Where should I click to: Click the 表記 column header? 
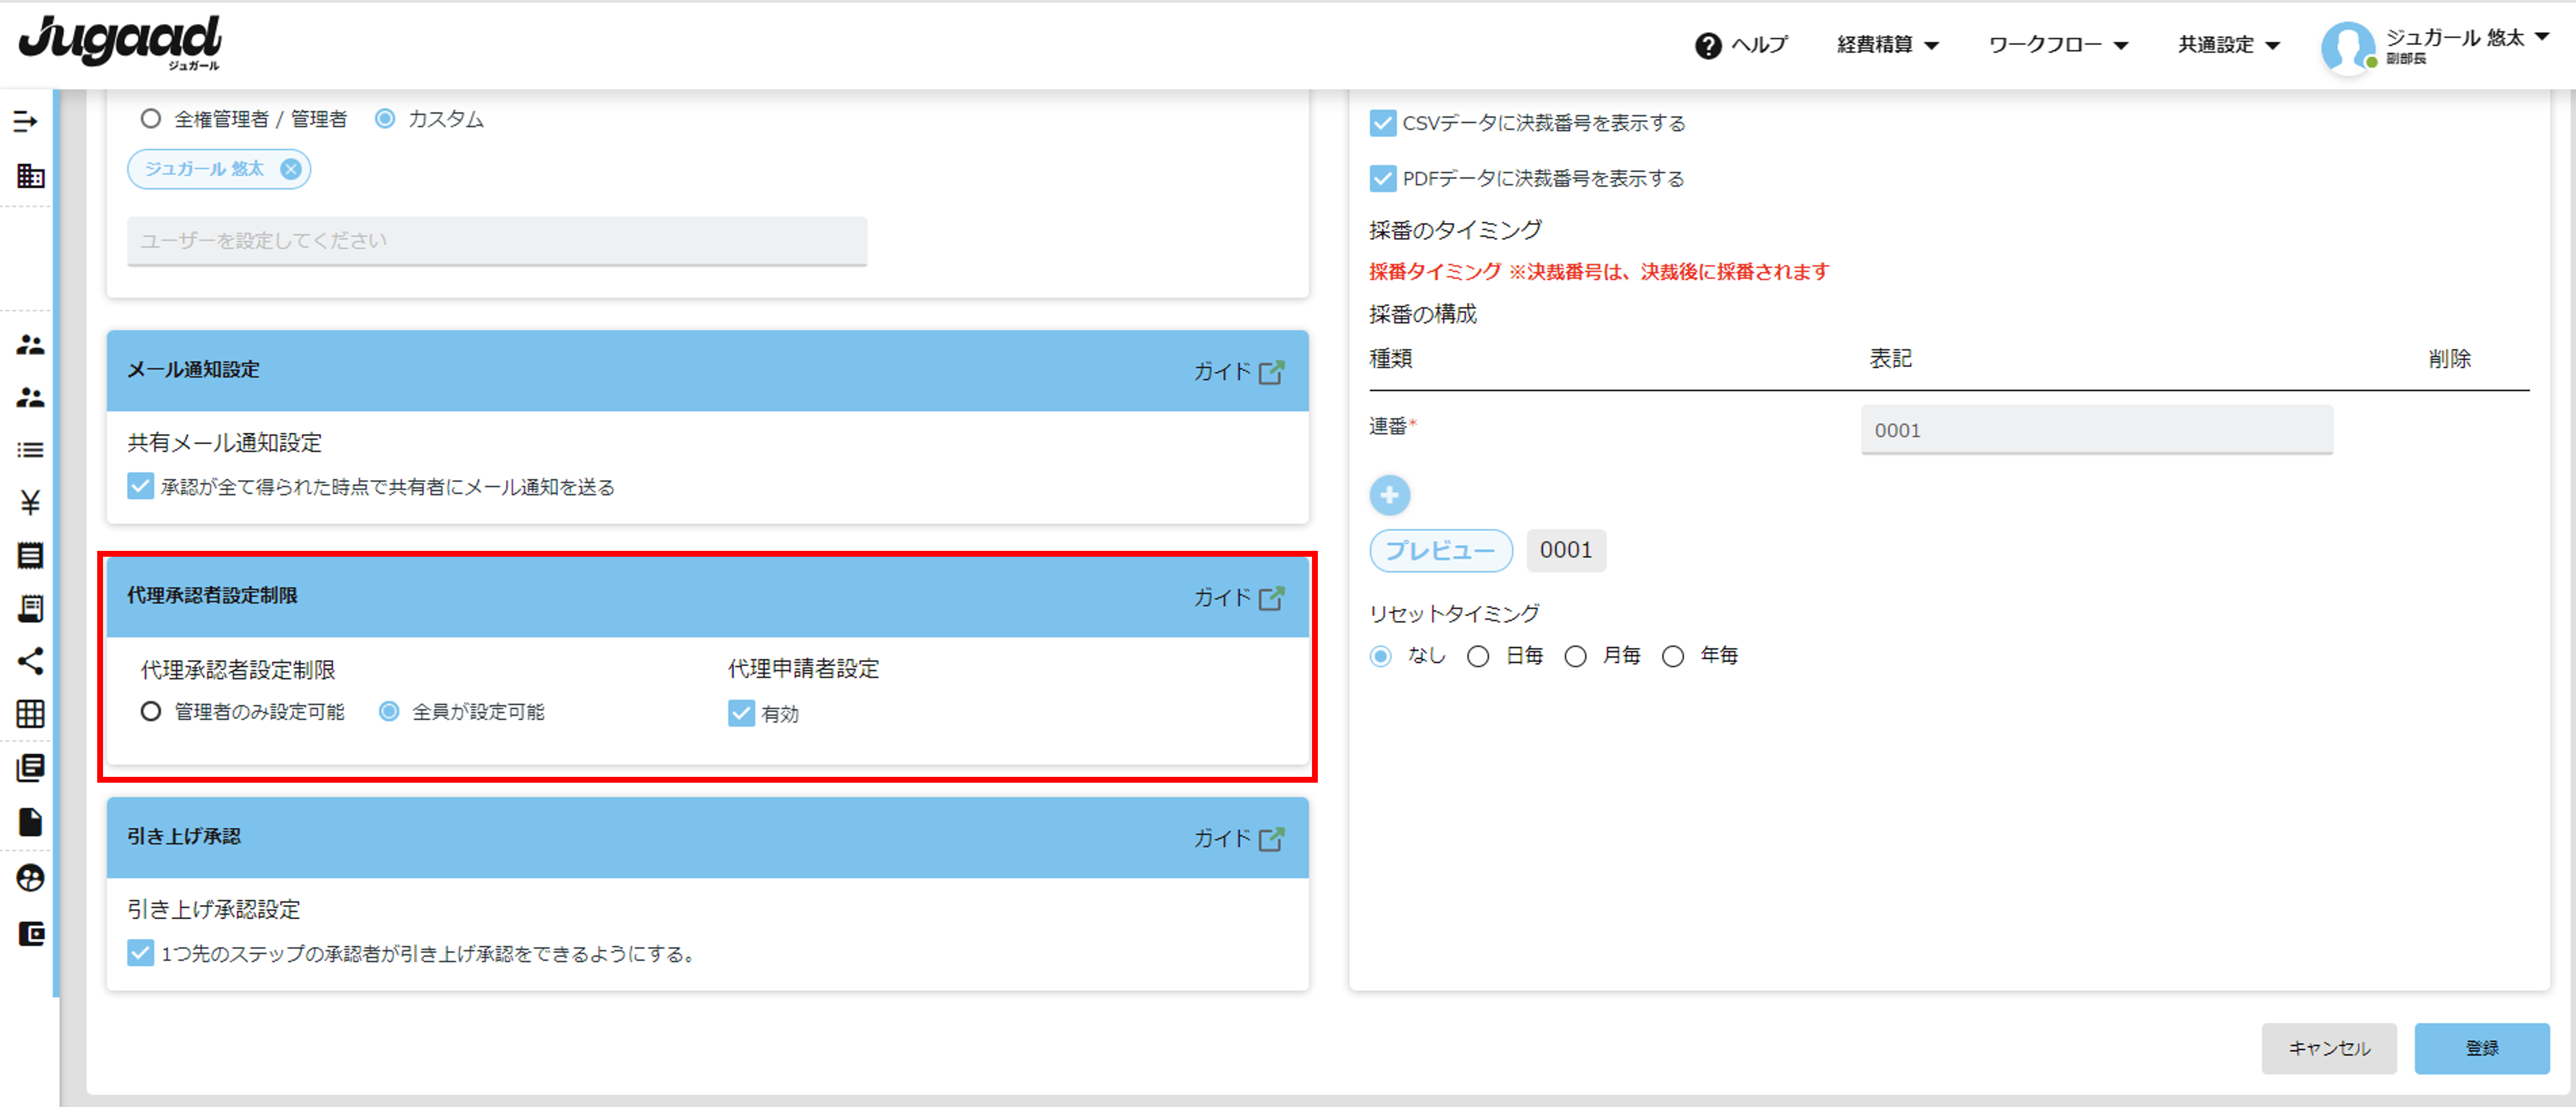point(1891,359)
